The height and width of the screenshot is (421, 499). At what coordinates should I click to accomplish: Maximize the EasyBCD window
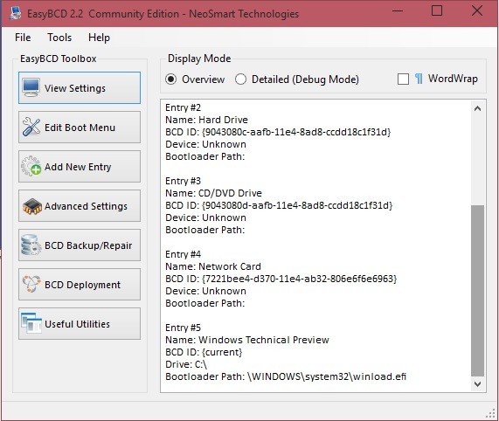pos(437,11)
